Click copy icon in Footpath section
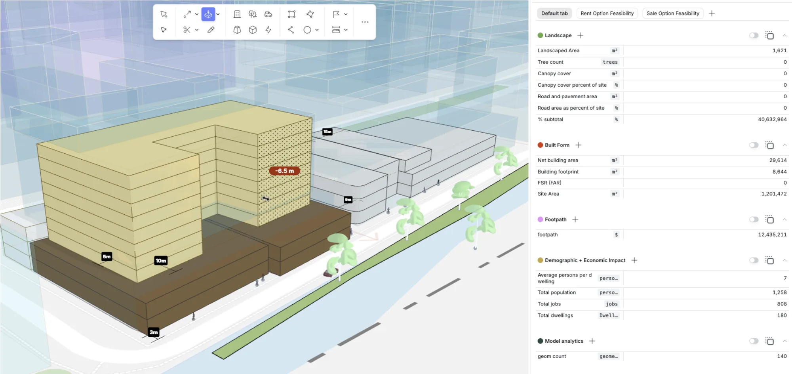The height and width of the screenshot is (374, 792). tap(769, 219)
